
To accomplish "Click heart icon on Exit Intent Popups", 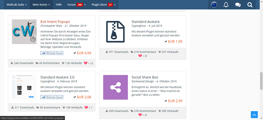I will pos(86,63).
